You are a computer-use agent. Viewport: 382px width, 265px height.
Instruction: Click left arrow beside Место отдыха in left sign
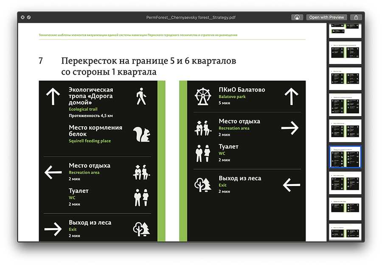[53, 172]
